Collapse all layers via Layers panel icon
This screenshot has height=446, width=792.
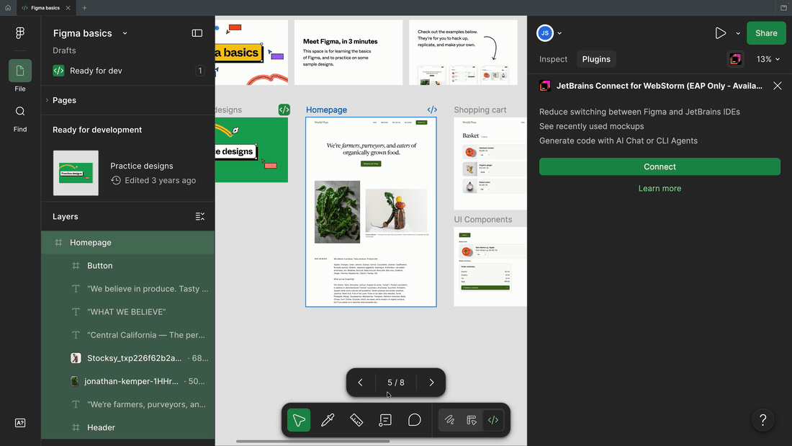point(200,216)
